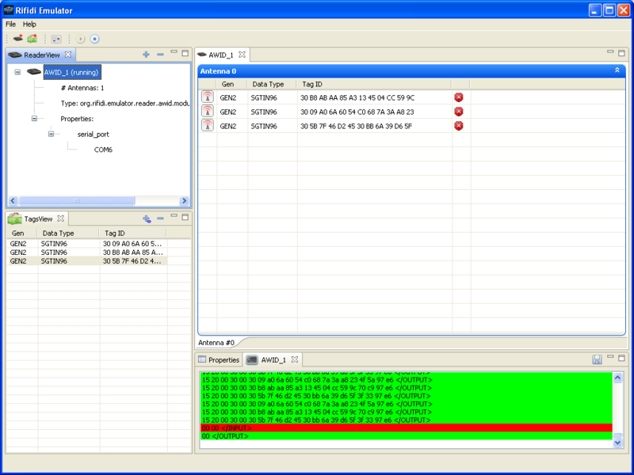The height and width of the screenshot is (475, 634).
Task: Click the add tag icon in TagsView header
Action: (x=146, y=218)
